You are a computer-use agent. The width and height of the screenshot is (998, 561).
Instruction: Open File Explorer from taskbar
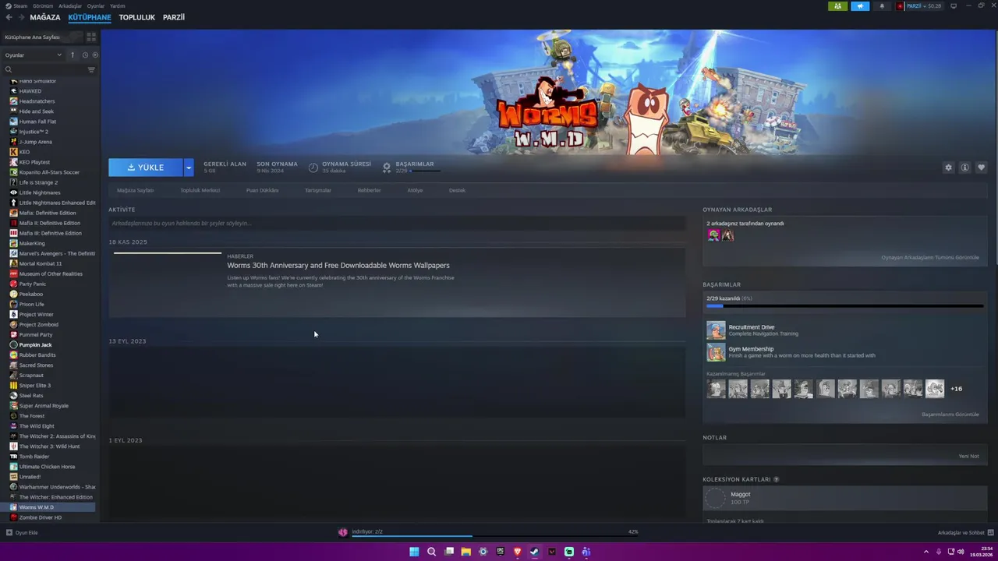465,552
